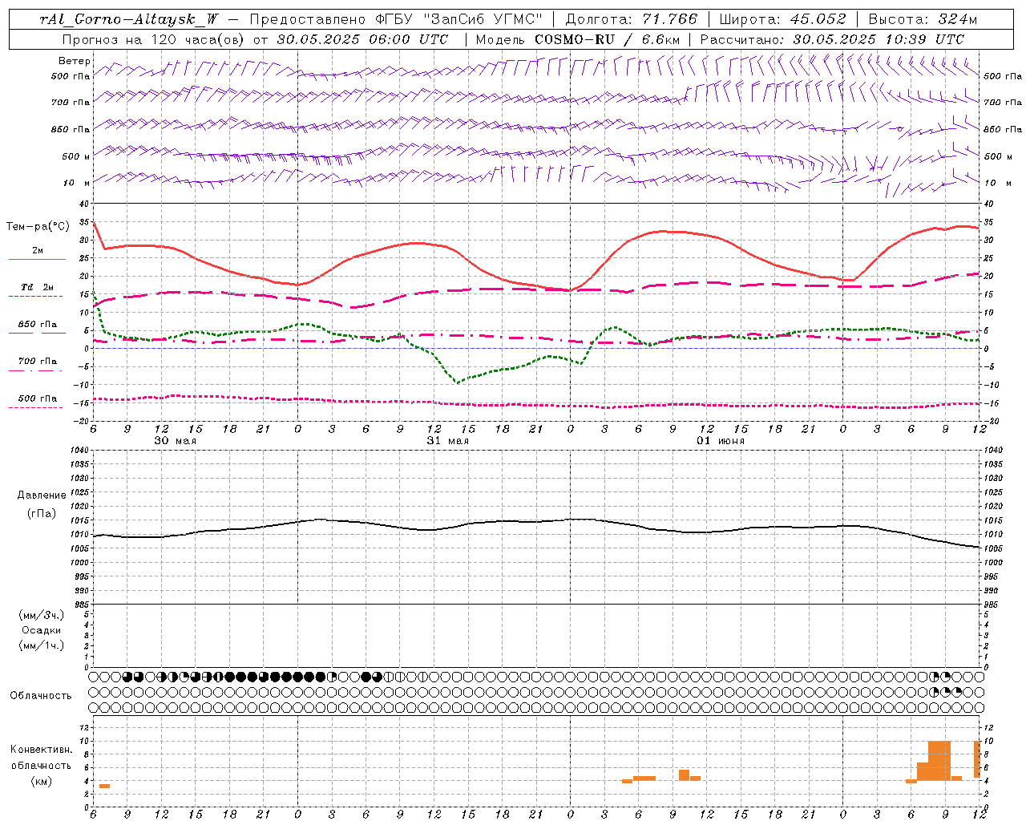
Task: Click the (мм/1ч.) precipitation unit label
Action: click(41, 645)
